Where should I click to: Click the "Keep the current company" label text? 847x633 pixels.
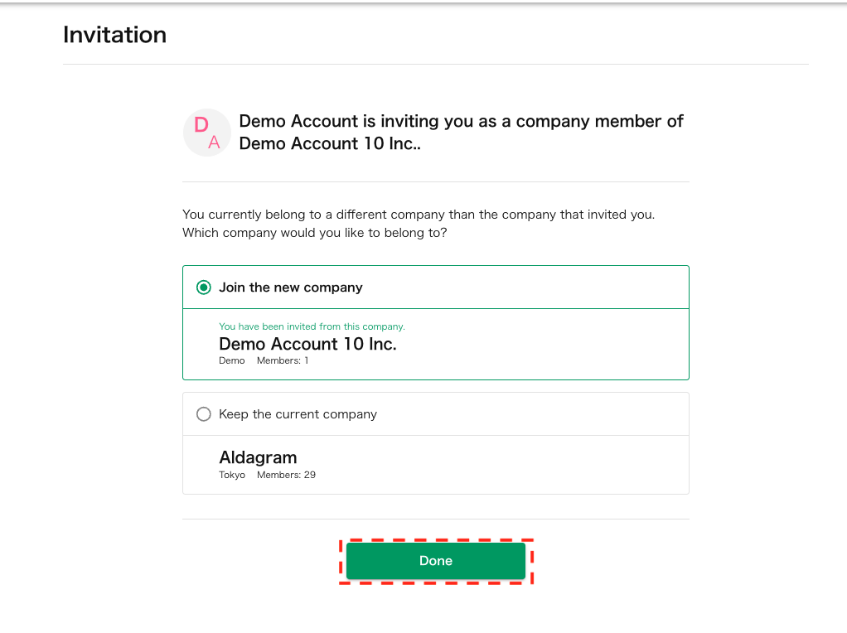(x=298, y=414)
